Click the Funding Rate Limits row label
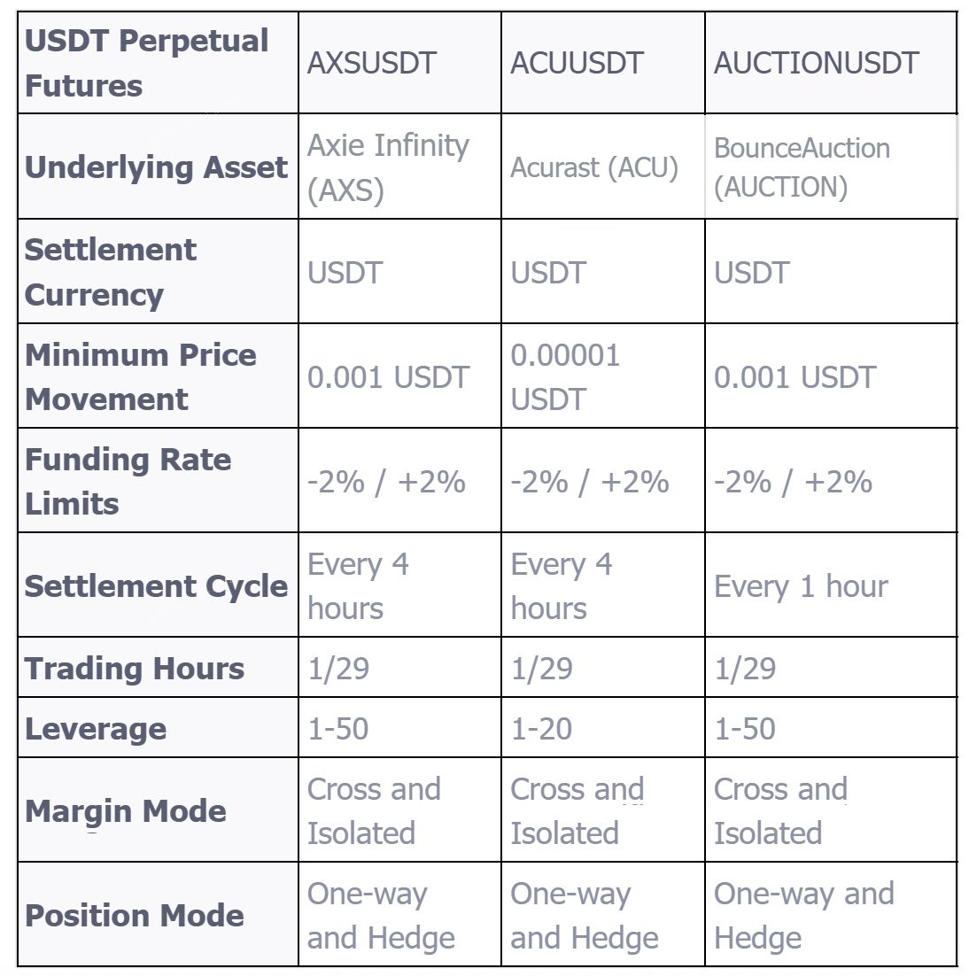 128,481
